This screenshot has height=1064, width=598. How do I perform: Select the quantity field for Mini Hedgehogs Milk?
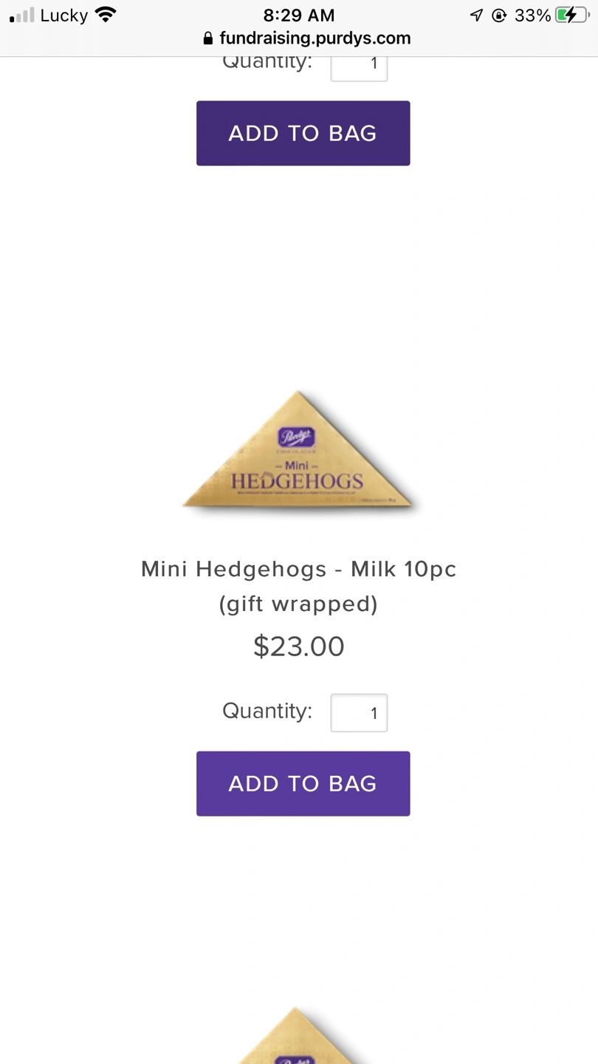click(x=359, y=713)
